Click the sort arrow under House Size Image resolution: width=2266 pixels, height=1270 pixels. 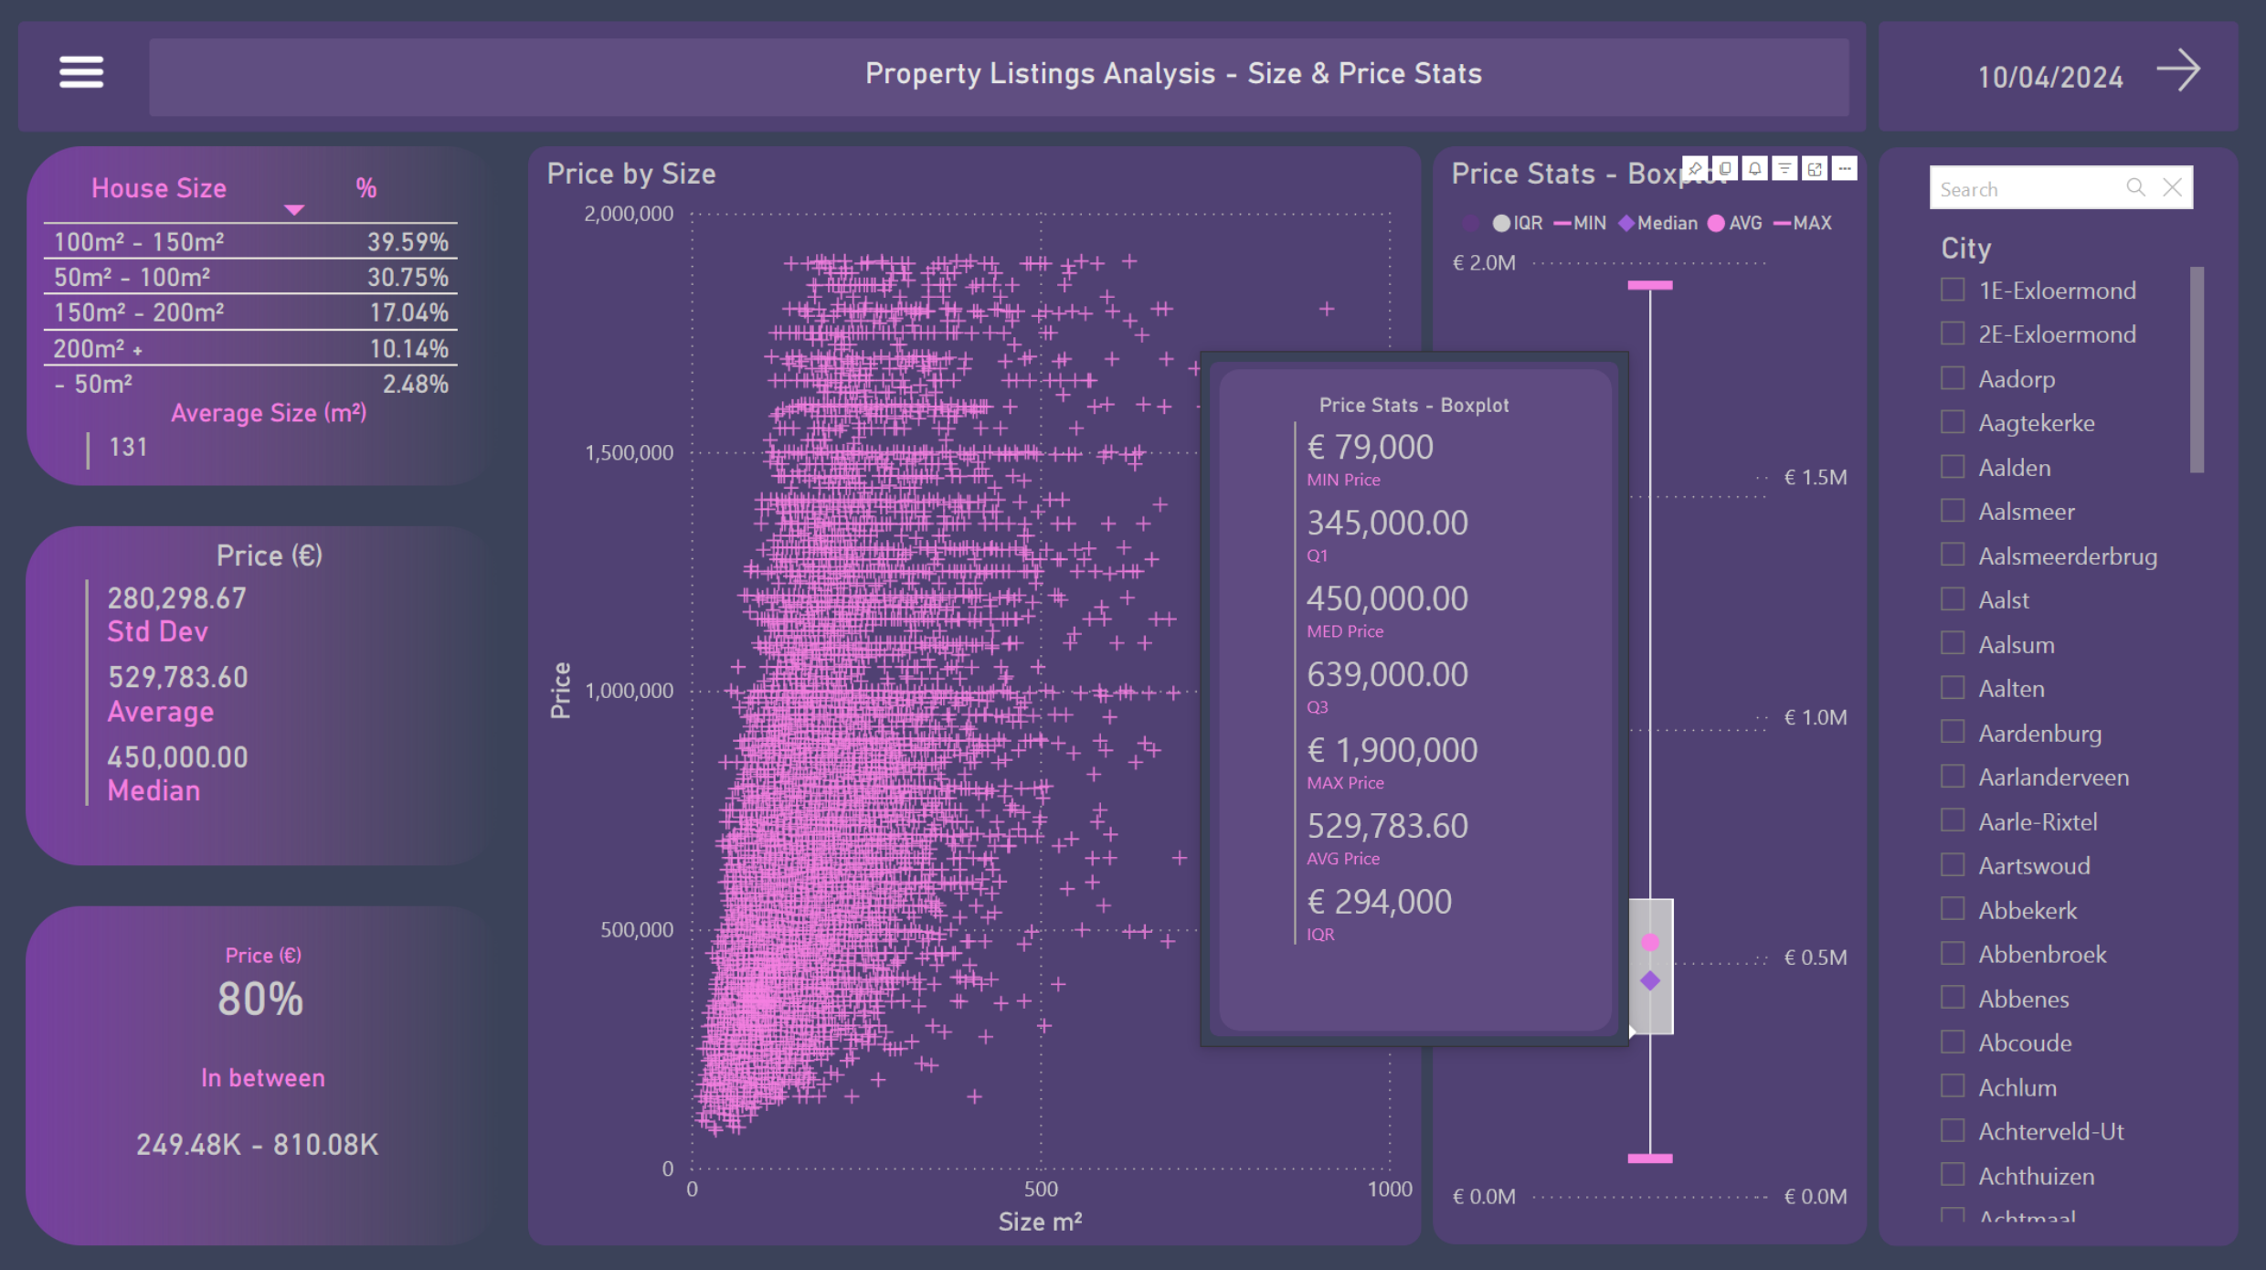point(293,210)
